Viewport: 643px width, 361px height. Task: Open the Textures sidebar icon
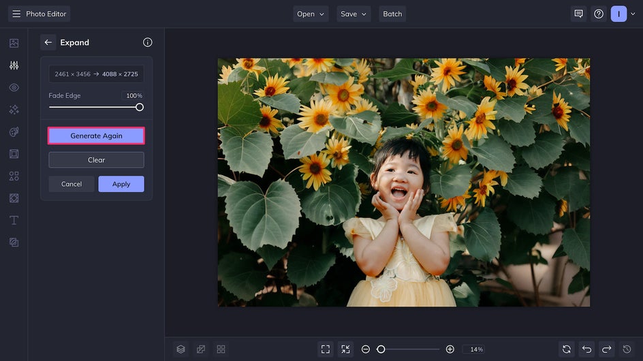tap(14, 242)
